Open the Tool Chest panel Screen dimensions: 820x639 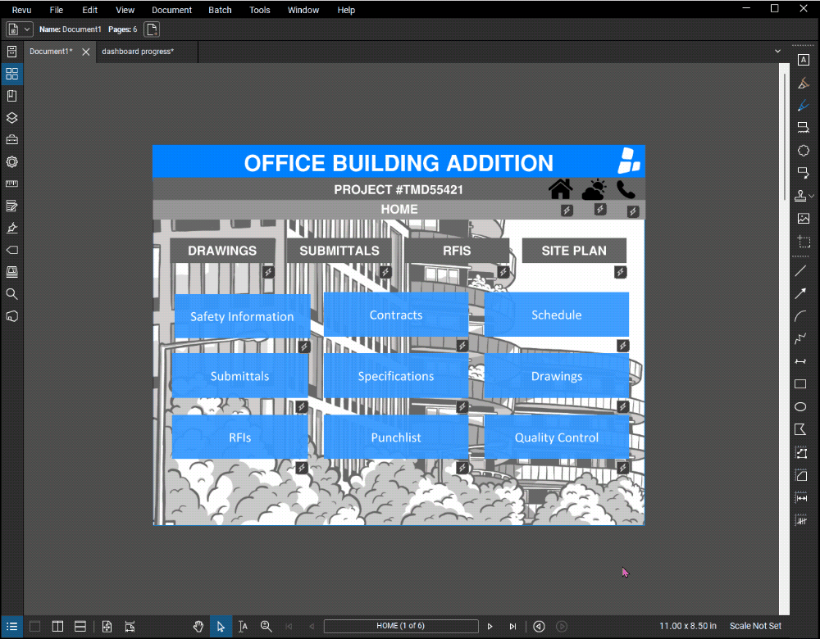[x=11, y=139]
